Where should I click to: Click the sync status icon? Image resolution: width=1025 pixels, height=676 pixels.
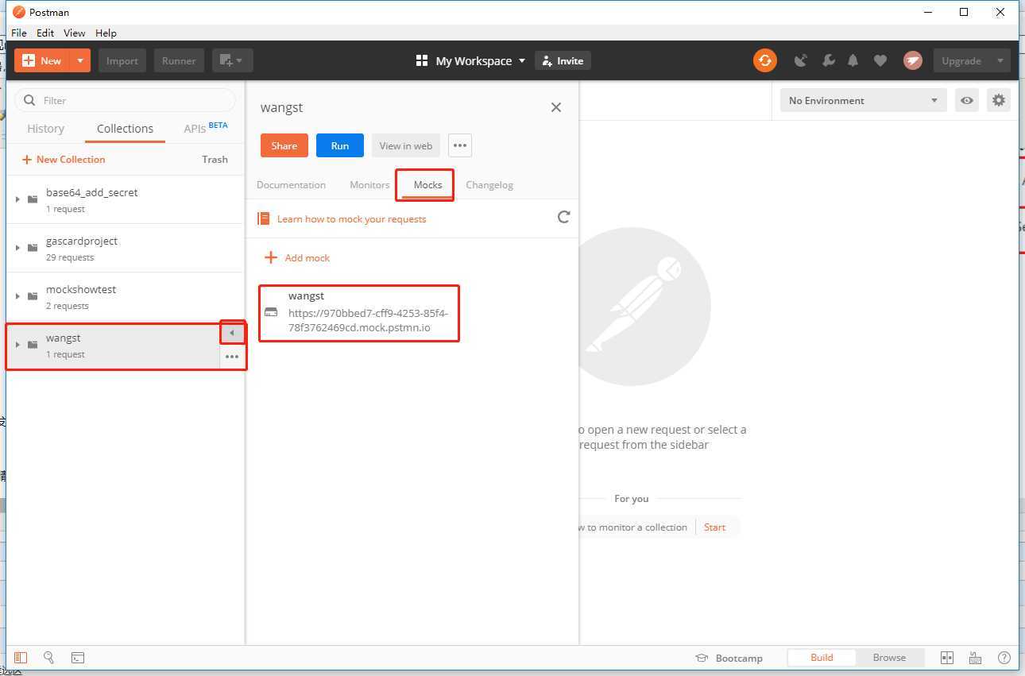coord(764,60)
